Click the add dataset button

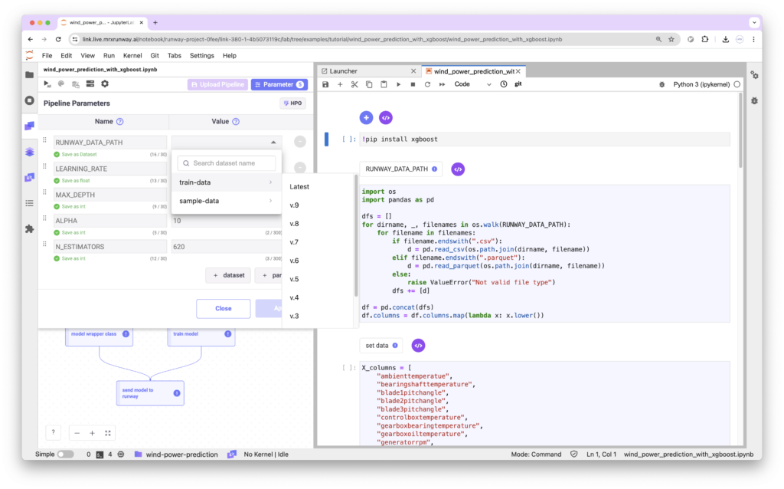[228, 275]
